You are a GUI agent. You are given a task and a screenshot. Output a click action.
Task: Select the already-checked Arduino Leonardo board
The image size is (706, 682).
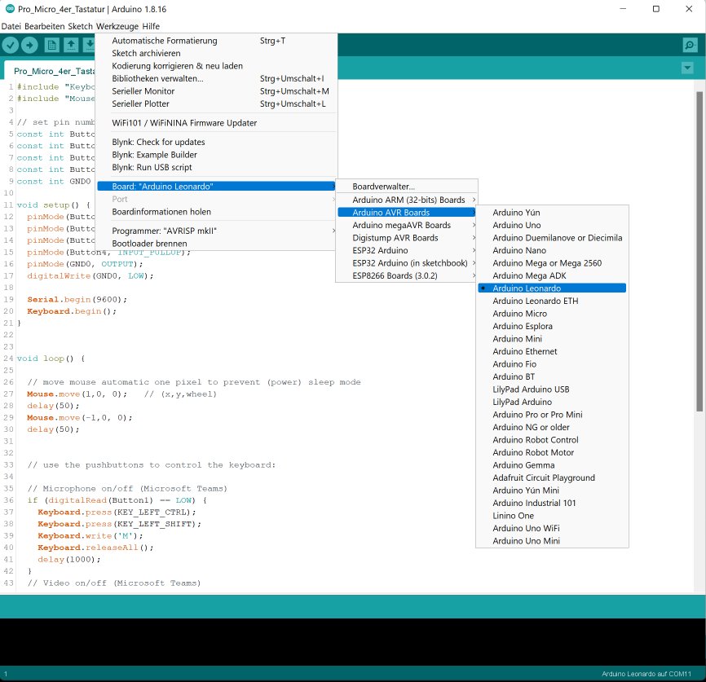tap(527, 288)
